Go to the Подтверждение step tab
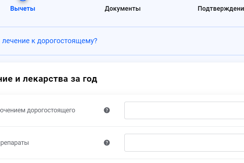Viewport: 244px width, 163px height. pos(220,9)
